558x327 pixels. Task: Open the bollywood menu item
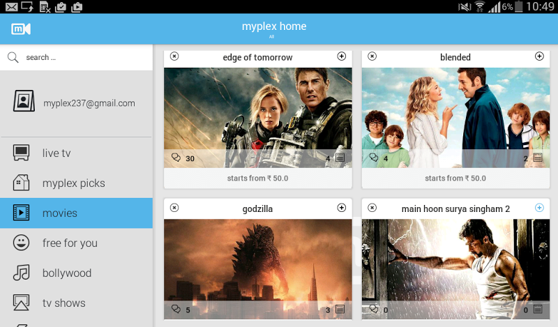pyautogui.click(x=76, y=273)
